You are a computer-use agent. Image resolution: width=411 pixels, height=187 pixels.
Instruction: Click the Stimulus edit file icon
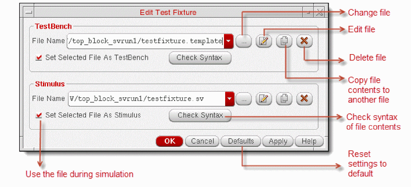[x=264, y=98]
